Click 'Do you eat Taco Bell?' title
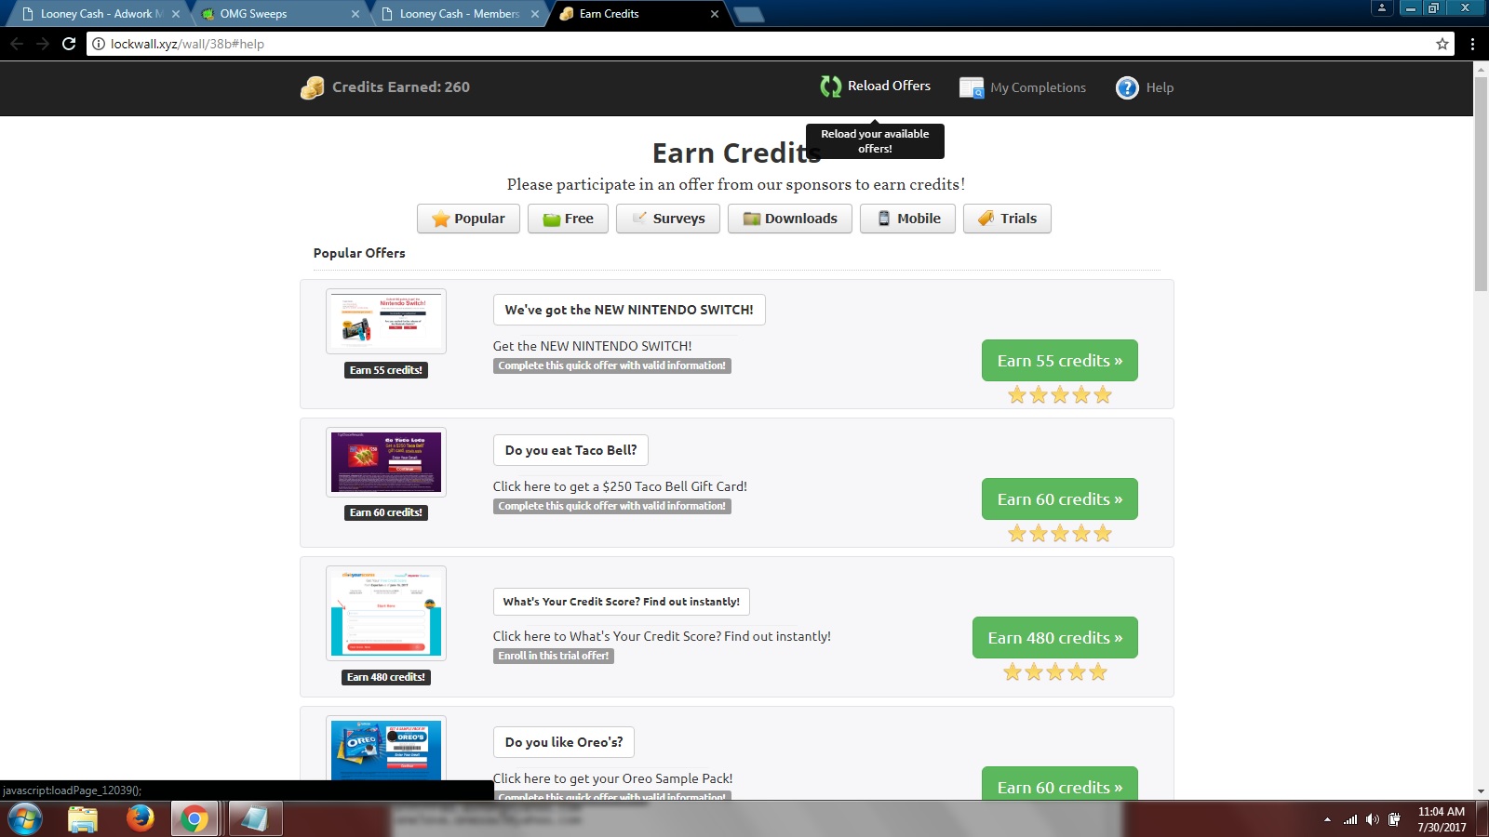Viewport: 1489px width, 837px height. click(570, 450)
